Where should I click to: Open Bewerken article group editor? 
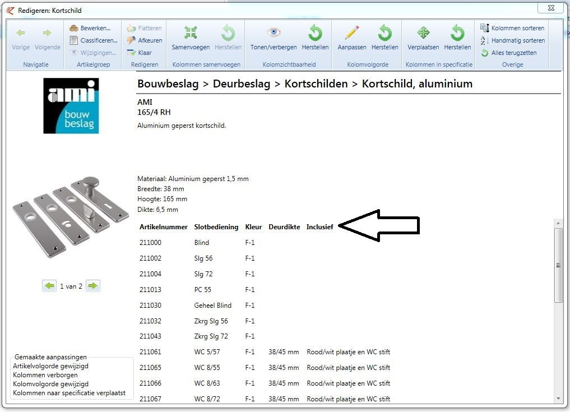[x=90, y=28]
